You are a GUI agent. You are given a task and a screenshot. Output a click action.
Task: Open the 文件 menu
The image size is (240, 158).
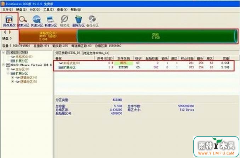click(8, 10)
